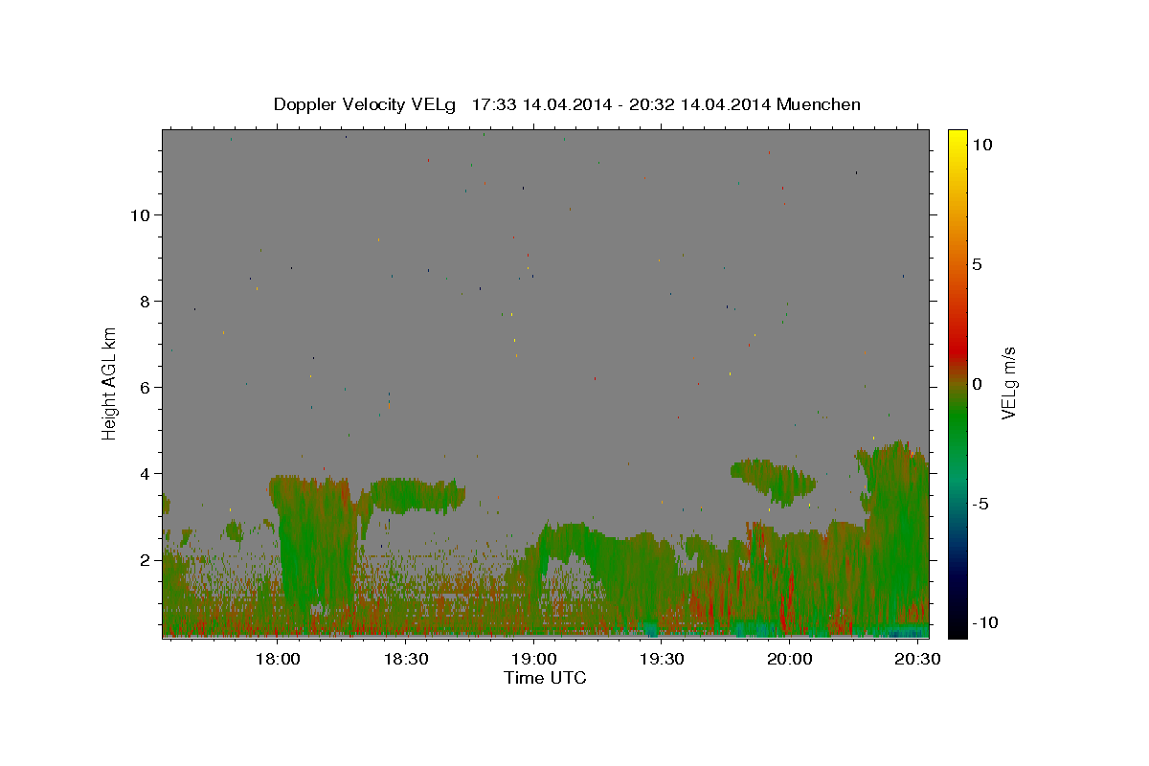Image resolution: width=1149 pixels, height=766 pixels.
Task: Click the 20:30 time tick label
Action: tap(916, 659)
